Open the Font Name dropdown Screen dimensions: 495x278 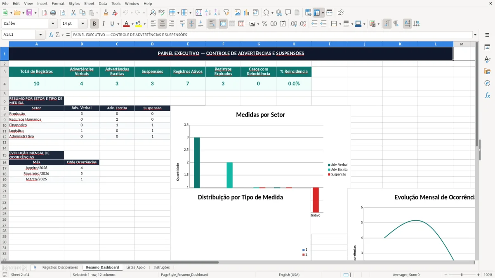[53, 24]
